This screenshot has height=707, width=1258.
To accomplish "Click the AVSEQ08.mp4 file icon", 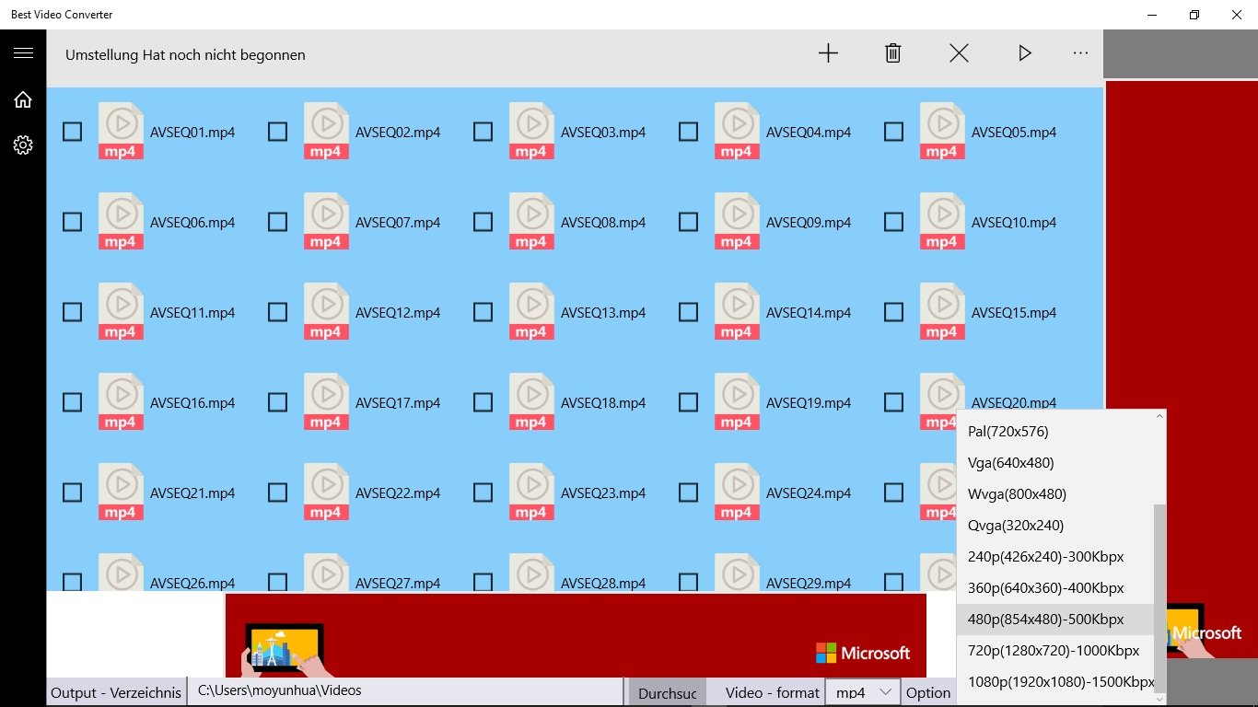I will (531, 221).
